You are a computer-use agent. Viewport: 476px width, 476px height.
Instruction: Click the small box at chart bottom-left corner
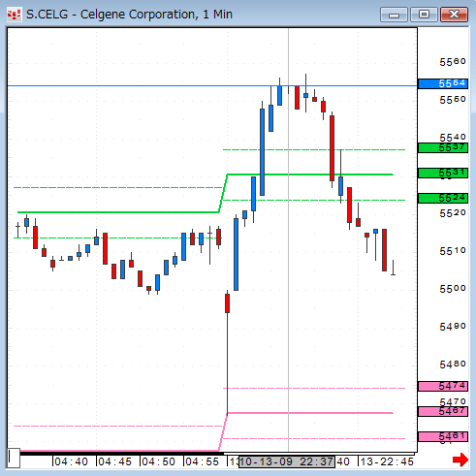click(14, 458)
